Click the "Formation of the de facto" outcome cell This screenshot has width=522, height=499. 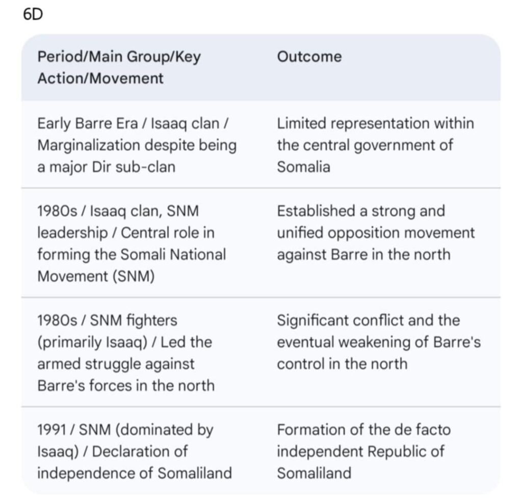pos(363,451)
